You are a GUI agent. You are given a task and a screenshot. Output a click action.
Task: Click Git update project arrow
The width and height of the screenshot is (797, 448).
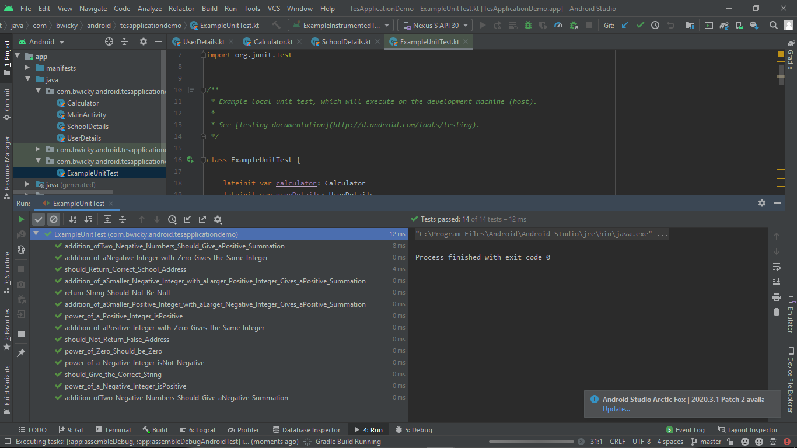click(x=625, y=25)
